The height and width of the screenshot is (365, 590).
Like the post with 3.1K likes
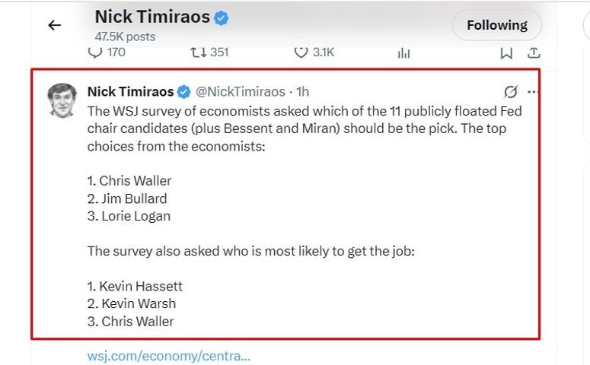301,52
